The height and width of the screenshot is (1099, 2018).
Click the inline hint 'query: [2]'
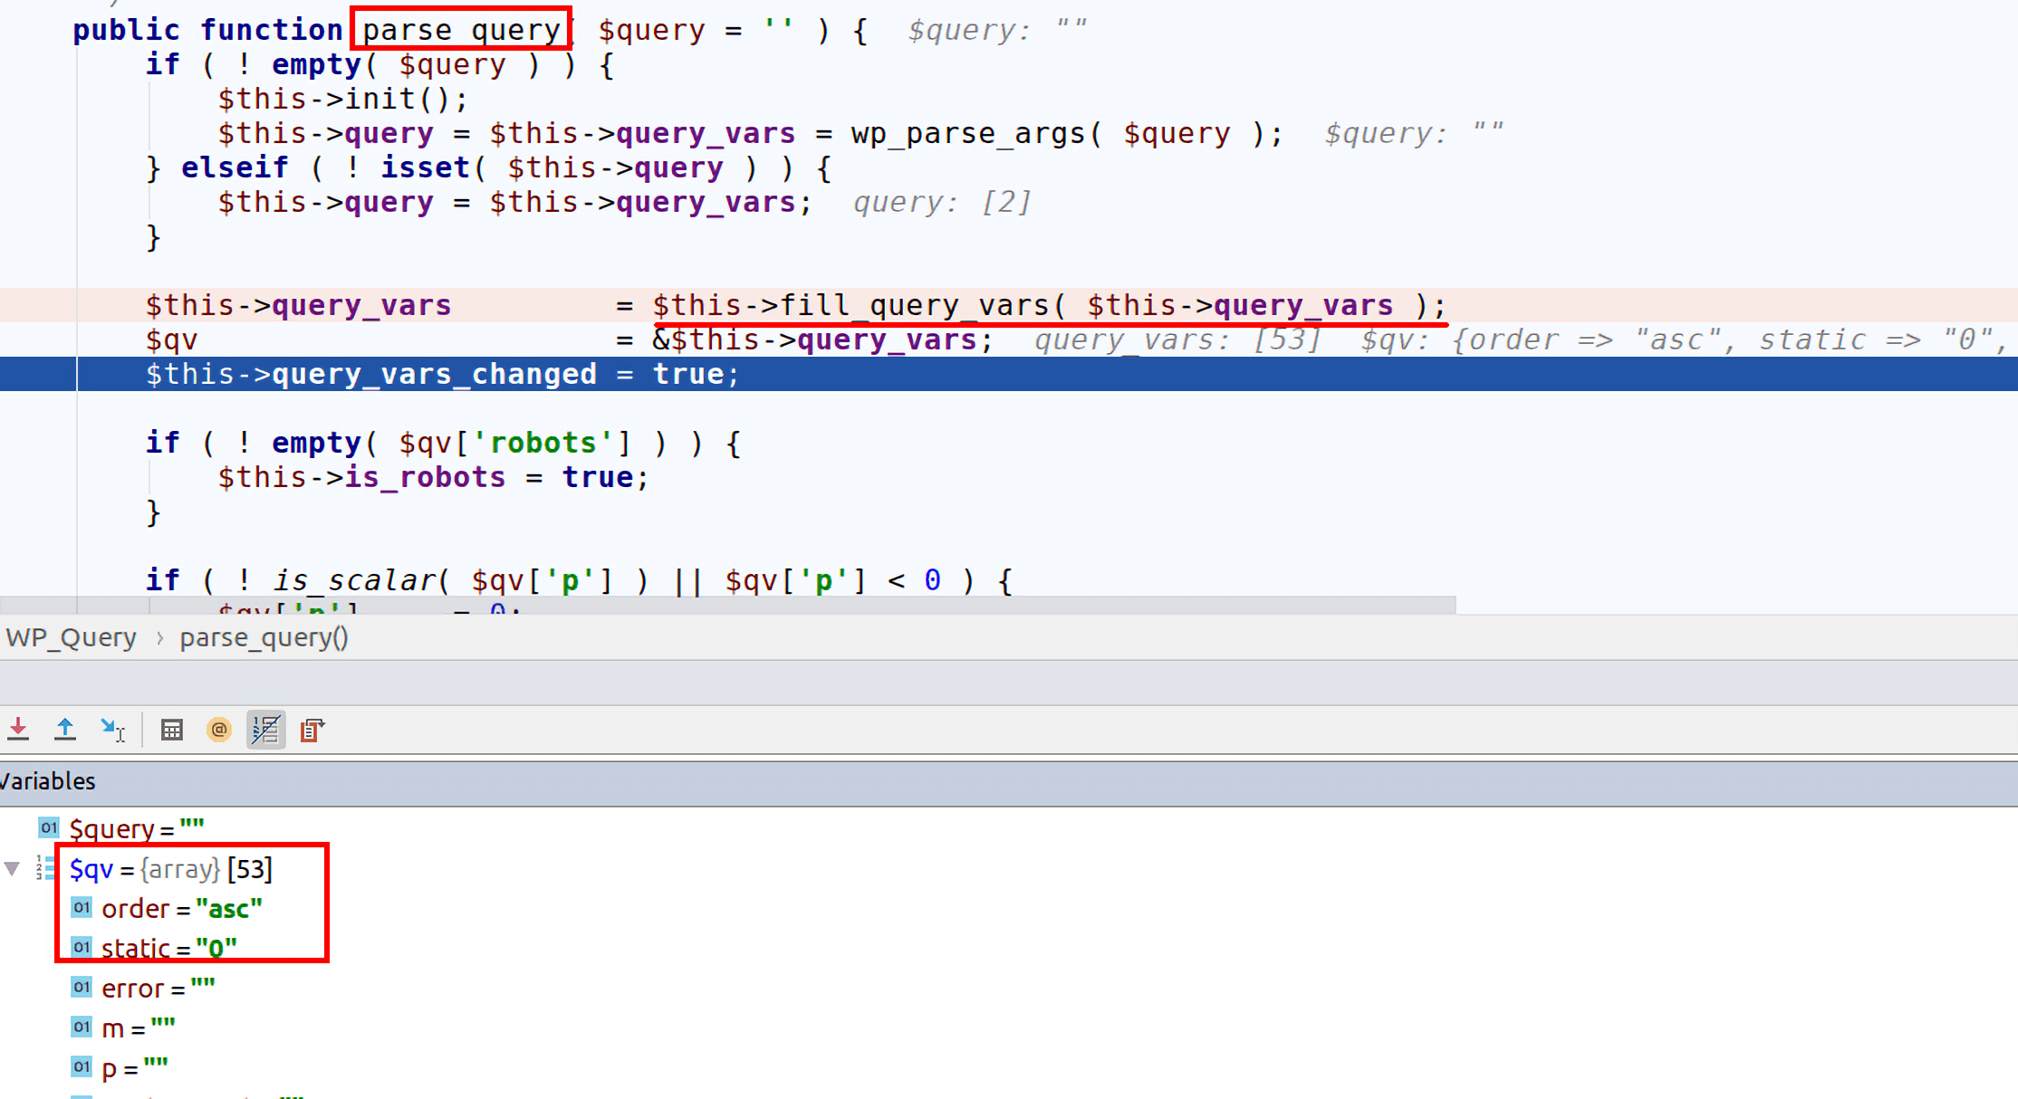pyautogui.click(x=942, y=202)
